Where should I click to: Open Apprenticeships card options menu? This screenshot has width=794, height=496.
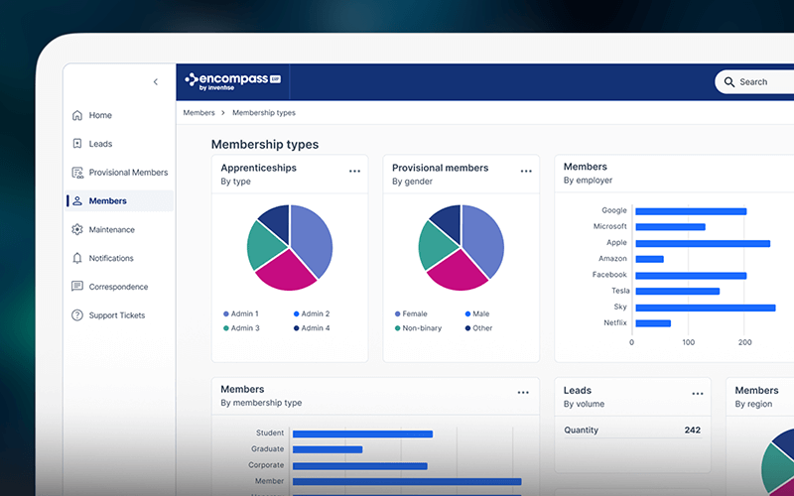click(x=354, y=172)
